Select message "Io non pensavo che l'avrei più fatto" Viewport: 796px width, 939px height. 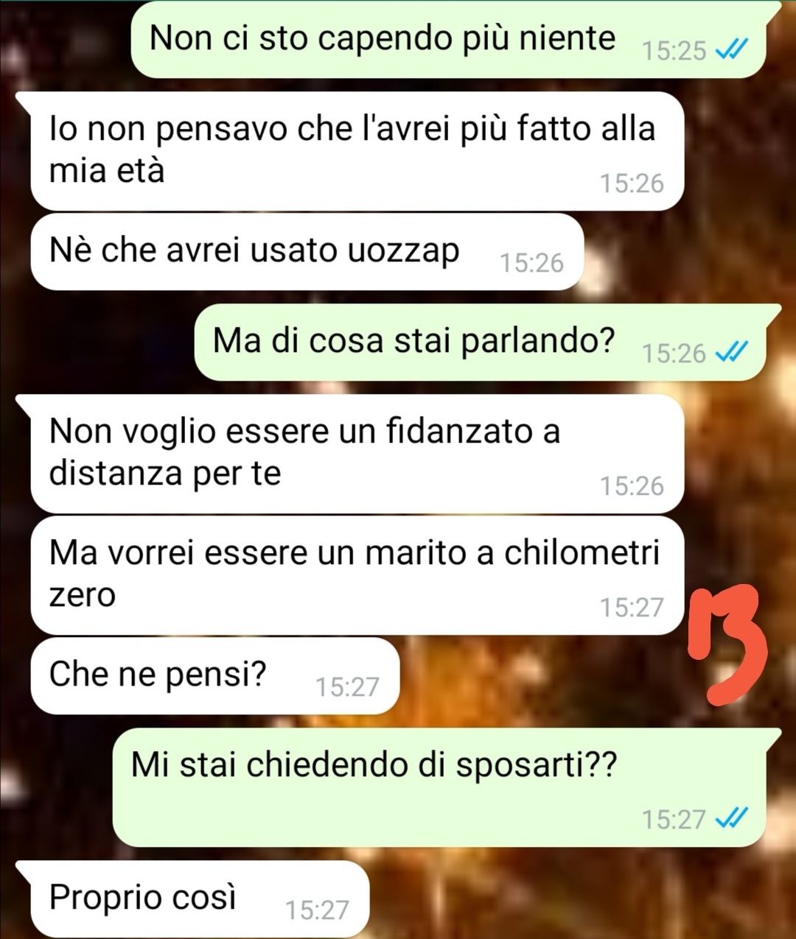(x=357, y=151)
